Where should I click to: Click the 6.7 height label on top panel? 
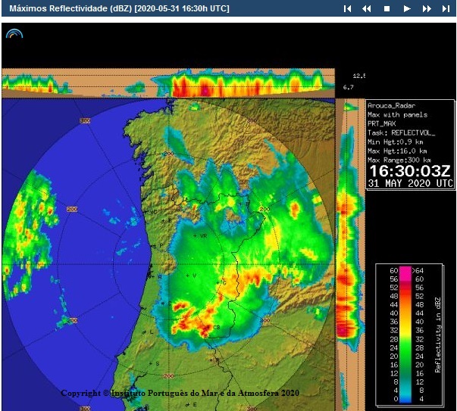(x=349, y=87)
